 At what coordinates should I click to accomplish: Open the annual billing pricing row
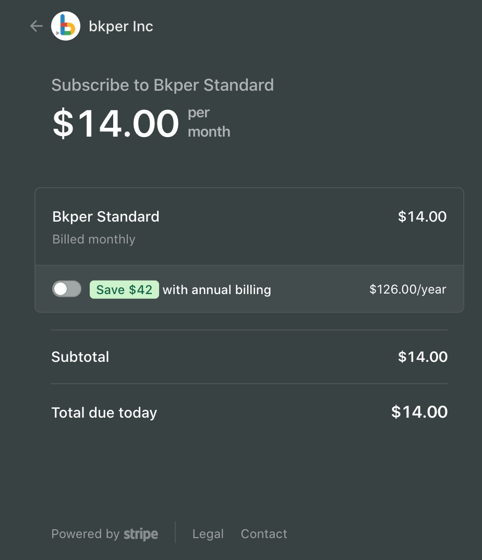click(x=249, y=289)
